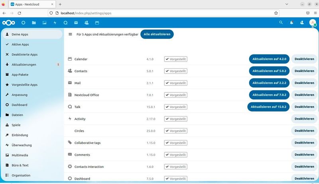Click the Calendar app row icon
This screenshot has width=319, height=184.
[70, 59]
